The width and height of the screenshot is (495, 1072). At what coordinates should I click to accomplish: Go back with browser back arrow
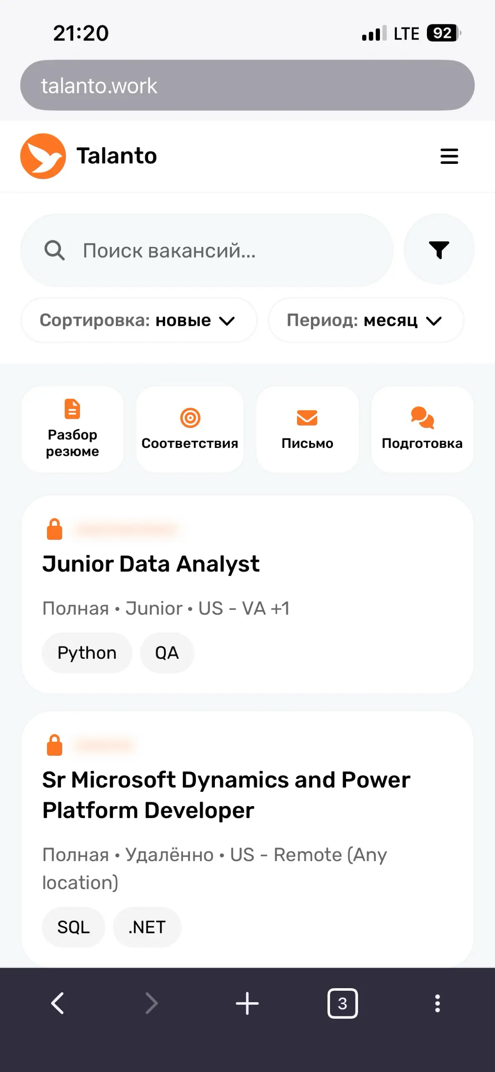coord(57,1003)
